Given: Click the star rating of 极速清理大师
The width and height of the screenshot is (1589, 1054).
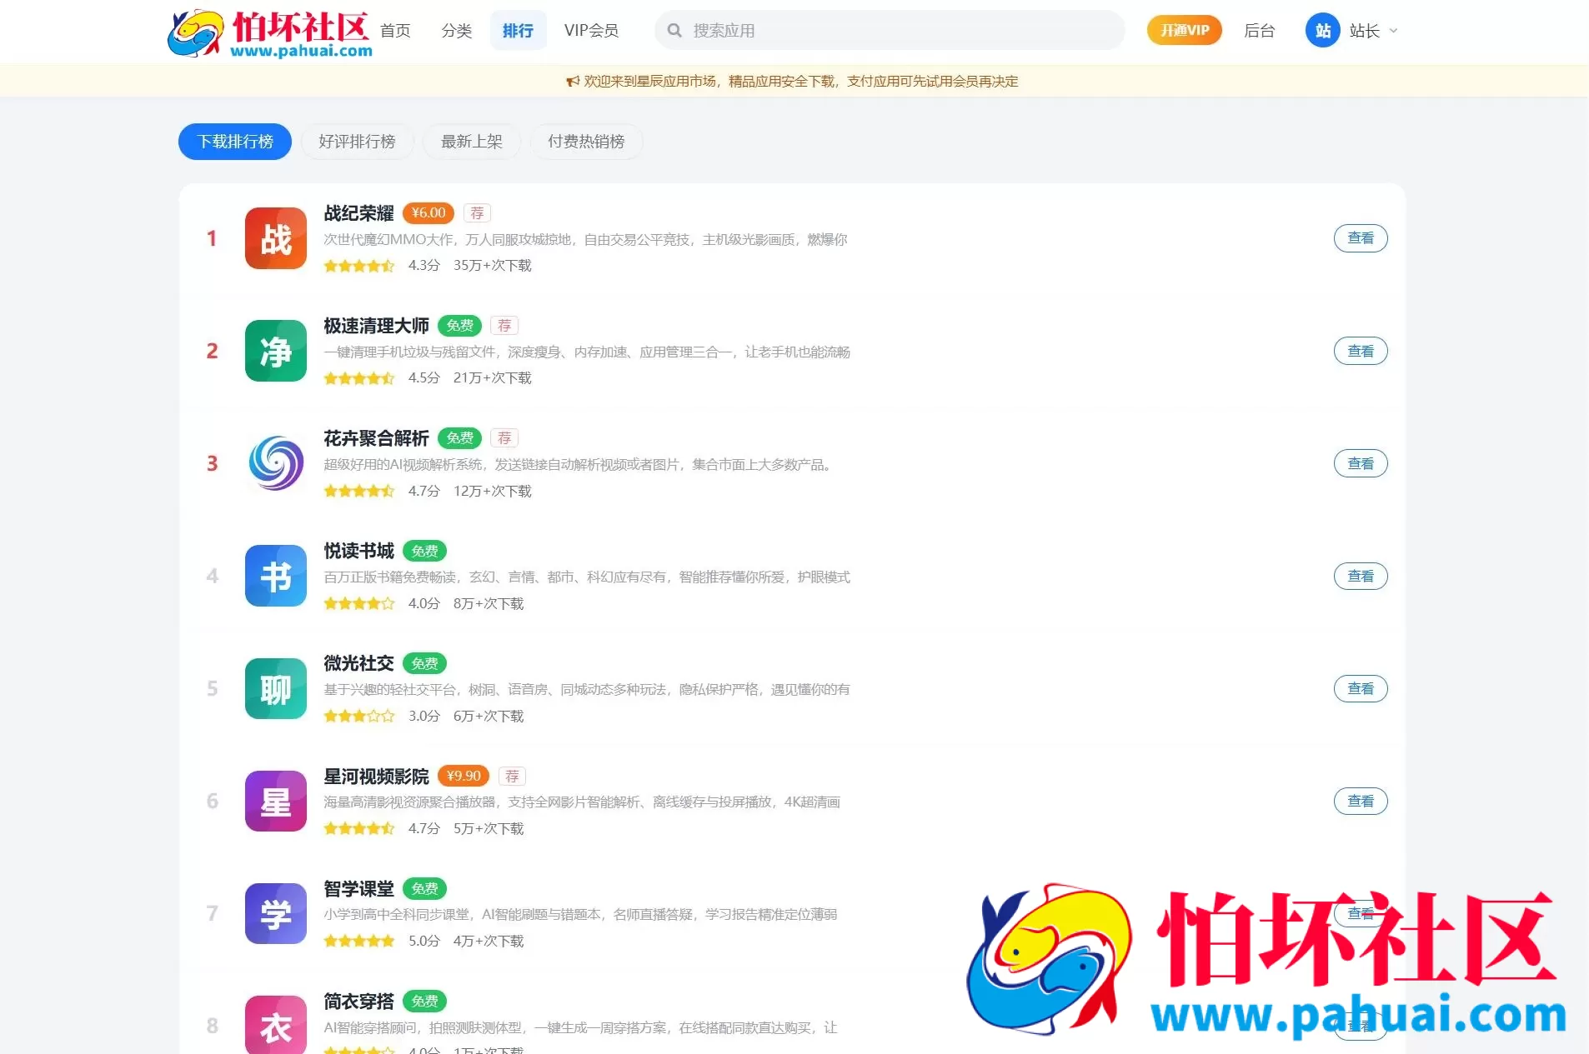Looking at the screenshot, I should coord(359,378).
